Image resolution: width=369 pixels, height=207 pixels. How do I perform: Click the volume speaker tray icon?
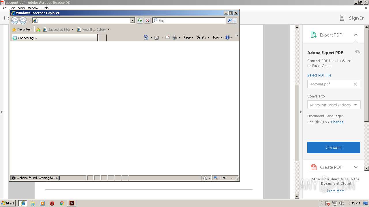click(x=342, y=203)
